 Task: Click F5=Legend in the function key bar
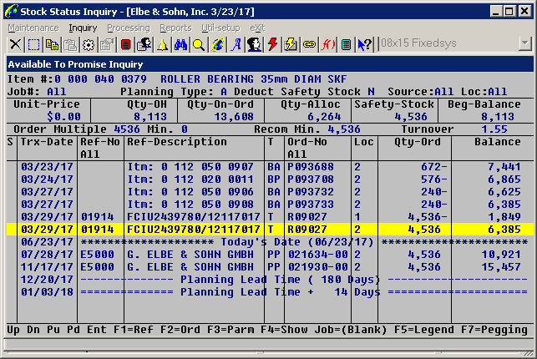pyautogui.click(x=424, y=330)
